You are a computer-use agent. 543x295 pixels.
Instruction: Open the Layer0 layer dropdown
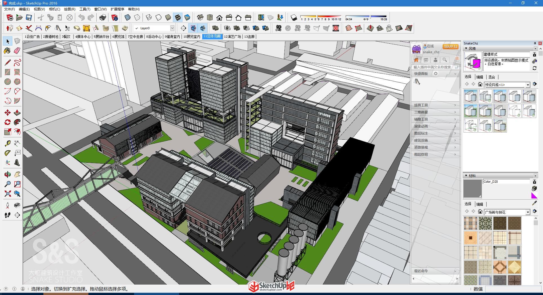pyautogui.click(x=172, y=28)
